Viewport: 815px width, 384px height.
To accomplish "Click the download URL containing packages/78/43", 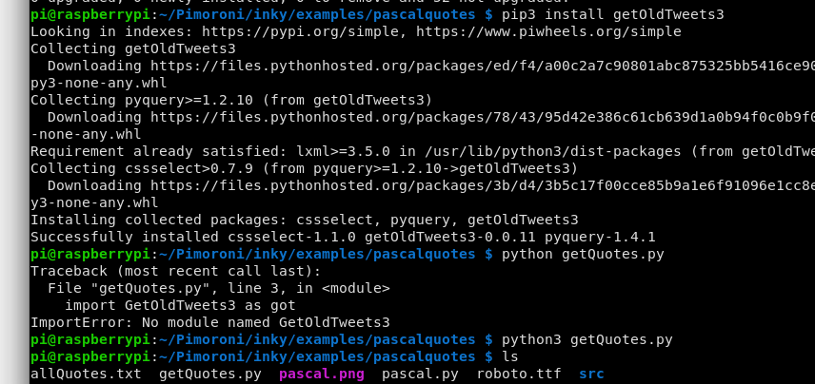I will click(483, 117).
